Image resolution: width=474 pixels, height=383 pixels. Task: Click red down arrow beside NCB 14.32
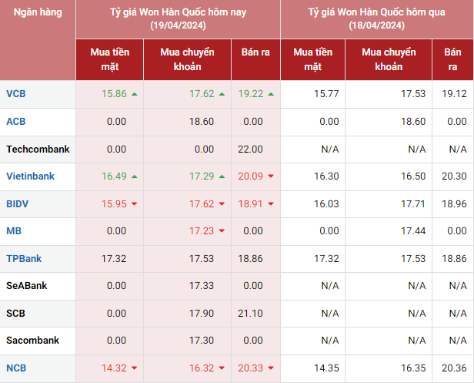(135, 368)
